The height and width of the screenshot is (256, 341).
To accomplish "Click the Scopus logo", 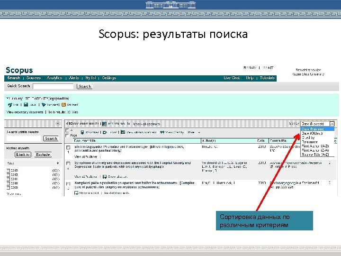I will (x=19, y=70).
